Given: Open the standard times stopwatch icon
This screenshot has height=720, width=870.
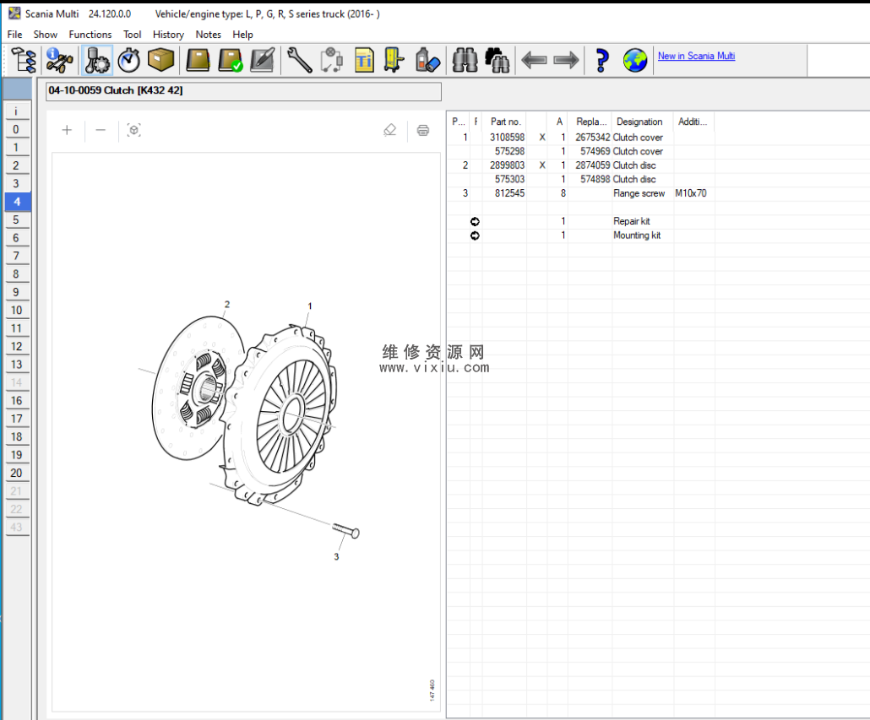Looking at the screenshot, I should coord(129,60).
